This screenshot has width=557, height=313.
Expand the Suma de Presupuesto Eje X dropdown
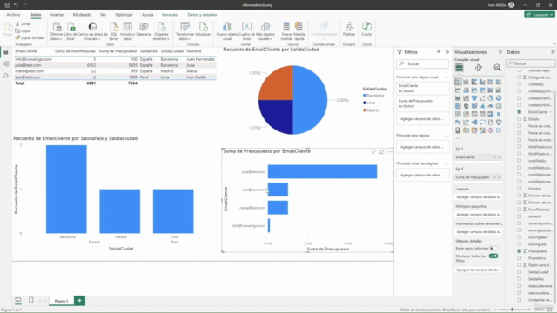pos(494,177)
